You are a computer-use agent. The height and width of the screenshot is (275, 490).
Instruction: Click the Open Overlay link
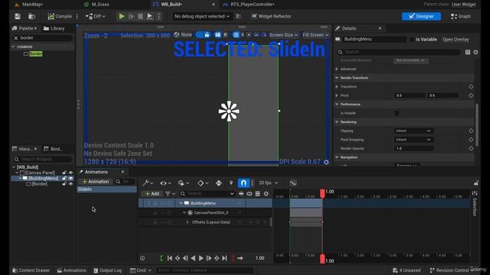click(456, 39)
